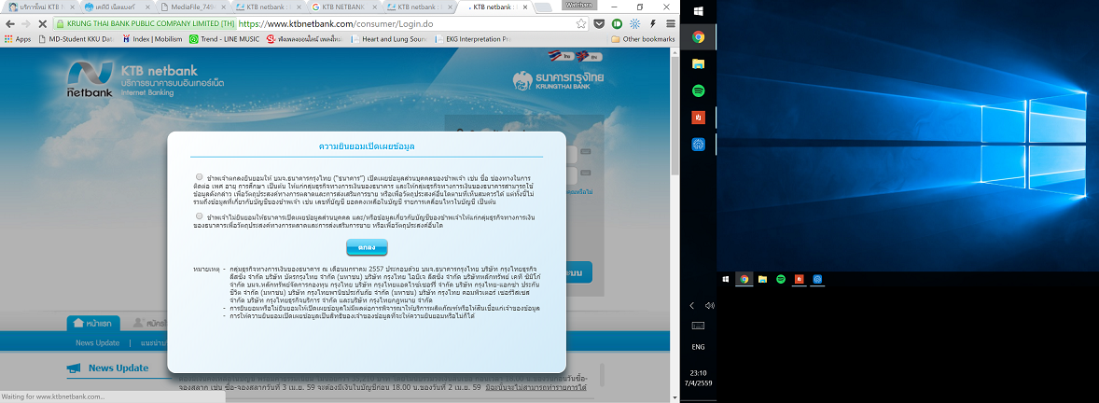The height and width of the screenshot is (403, 1099).
Task: Open Chrome in the vertical taskbar
Action: point(698,37)
